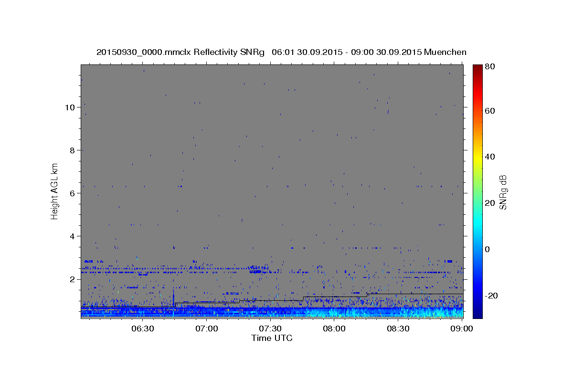Click the 07:00 time tick label

pyautogui.click(x=206, y=329)
